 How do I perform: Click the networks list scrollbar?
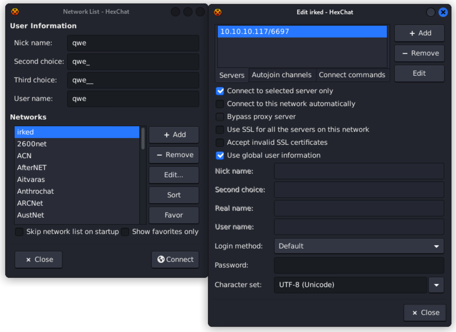[x=143, y=139]
